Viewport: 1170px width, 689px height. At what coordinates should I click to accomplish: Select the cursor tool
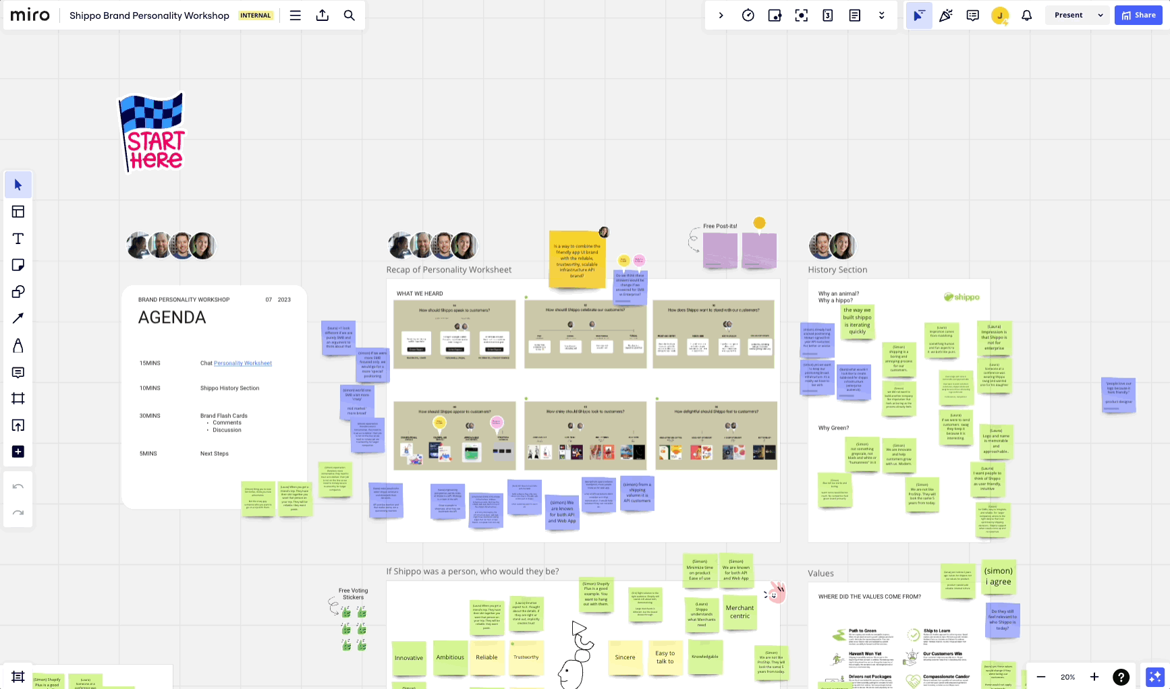click(18, 185)
